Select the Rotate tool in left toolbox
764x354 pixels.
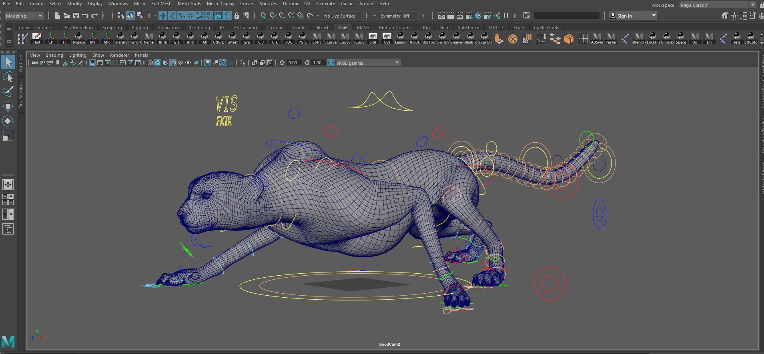coord(8,121)
